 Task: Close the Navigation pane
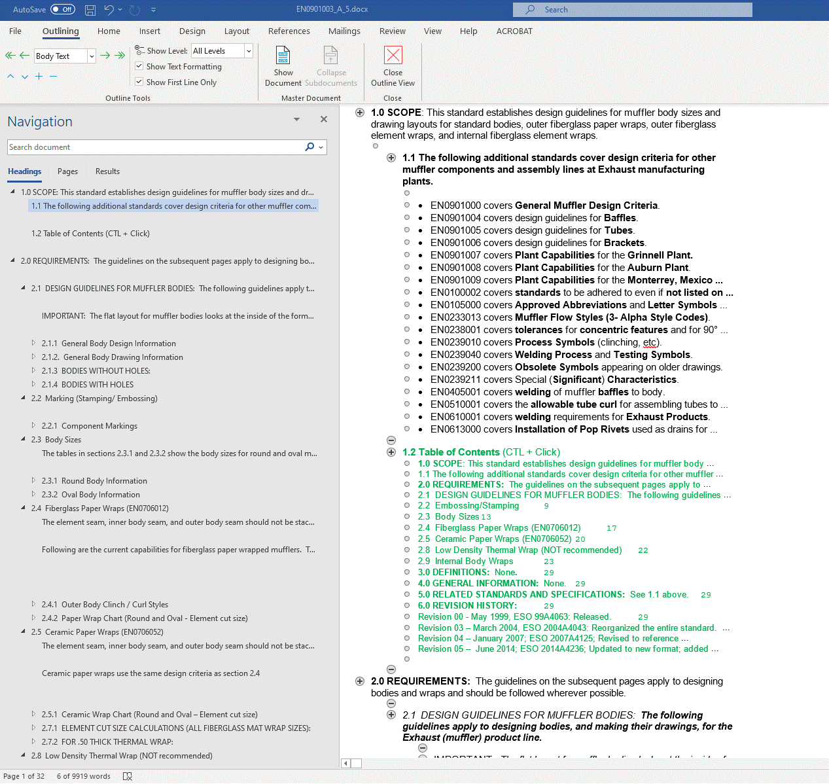323,119
